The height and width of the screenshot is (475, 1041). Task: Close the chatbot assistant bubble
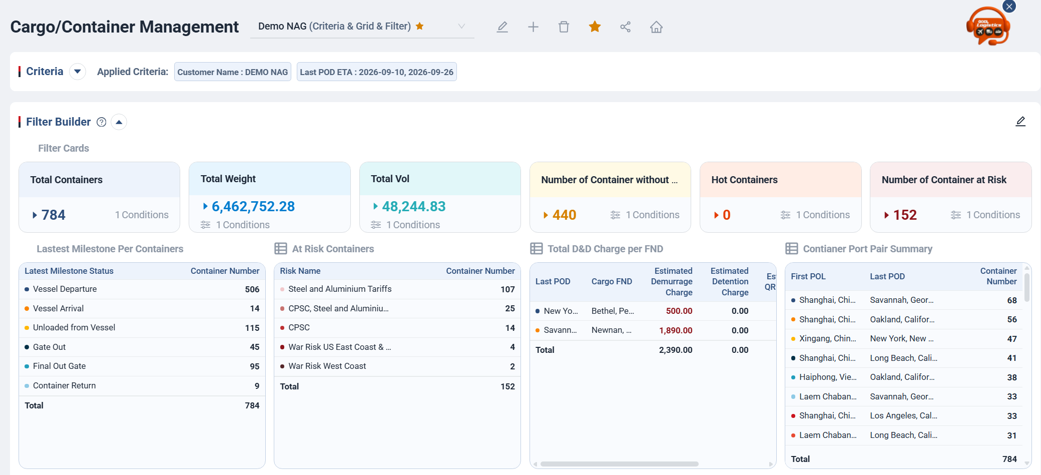pos(1009,7)
